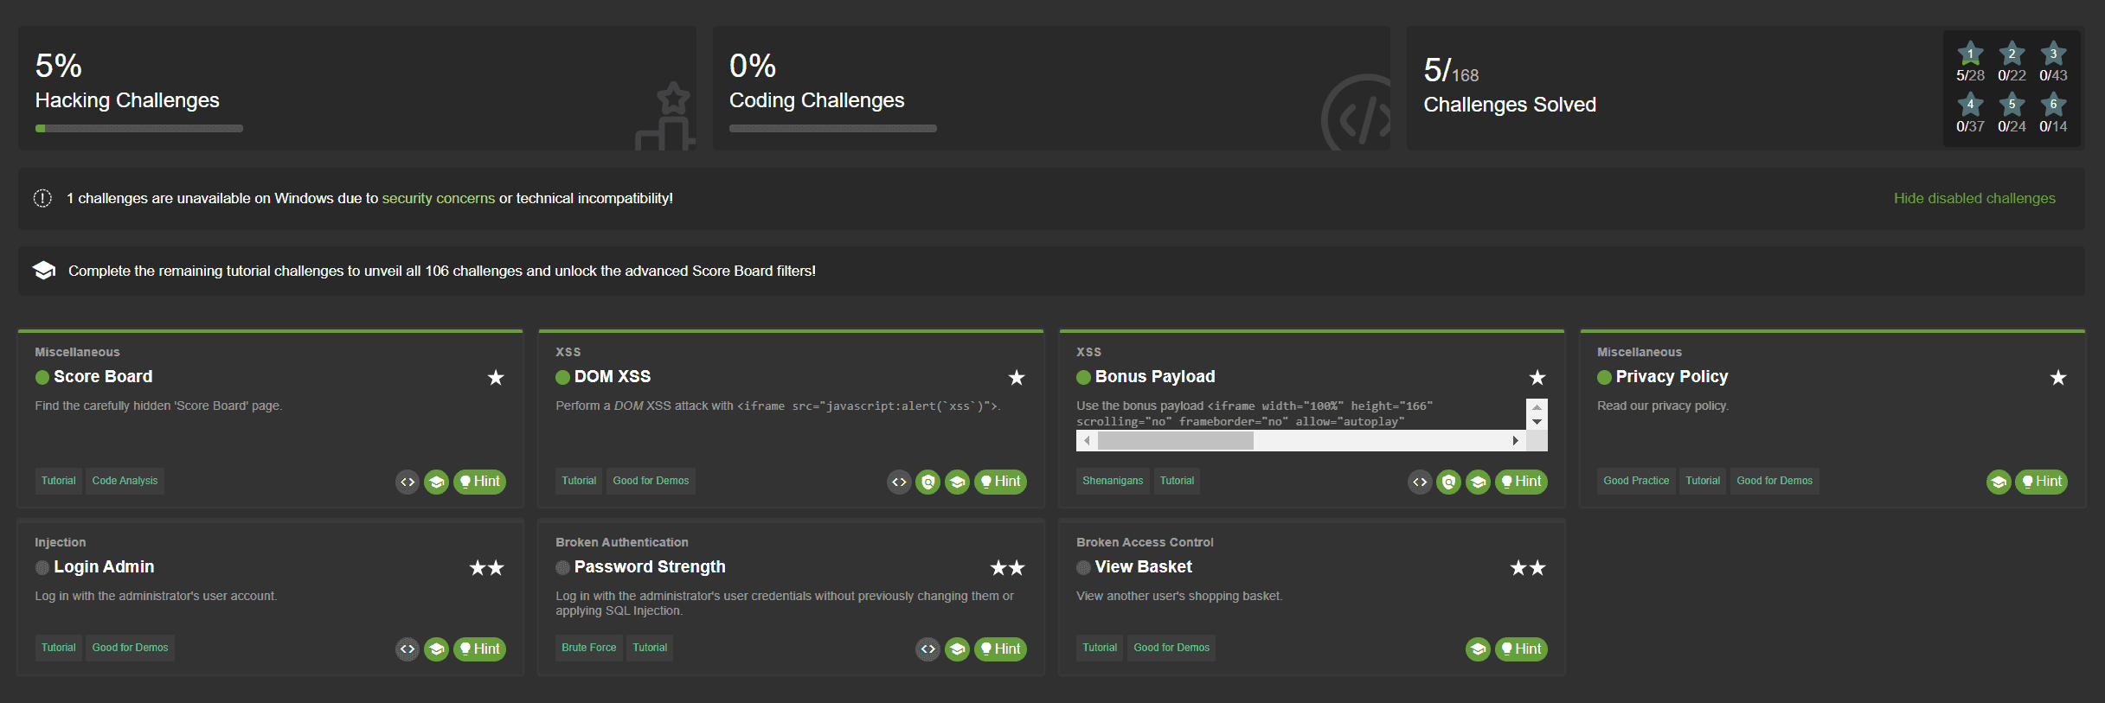
Task: Select the Code Analysis tag on Score Board
Action: pos(125,481)
